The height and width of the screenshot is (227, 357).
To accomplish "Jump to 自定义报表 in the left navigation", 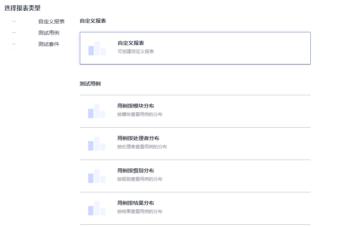I will point(51,21).
